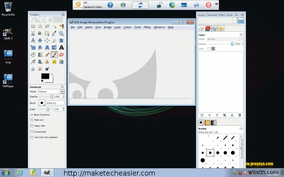Select the Perspective tool

click(47, 48)
